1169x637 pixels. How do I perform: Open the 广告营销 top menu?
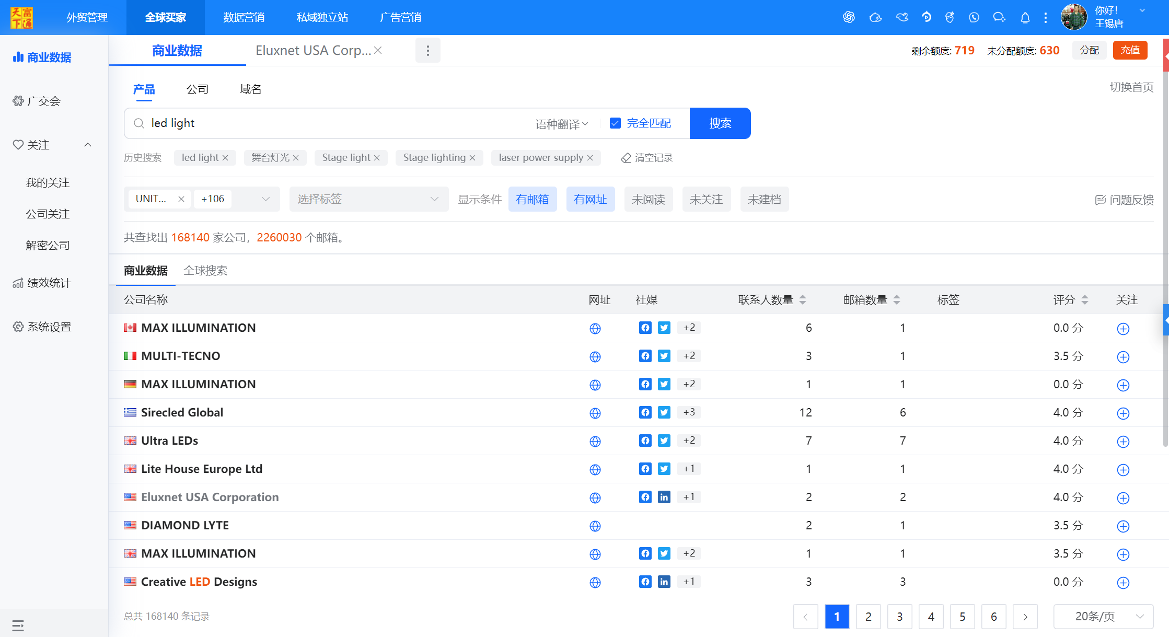point(401,17)
